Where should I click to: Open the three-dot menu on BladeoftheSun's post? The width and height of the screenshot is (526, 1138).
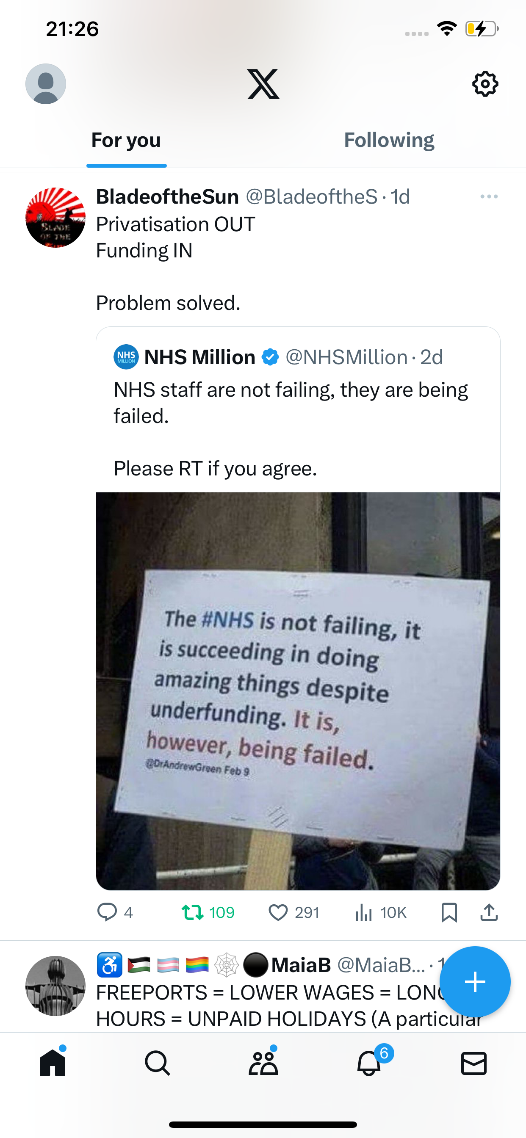click(x=489, y=196)
